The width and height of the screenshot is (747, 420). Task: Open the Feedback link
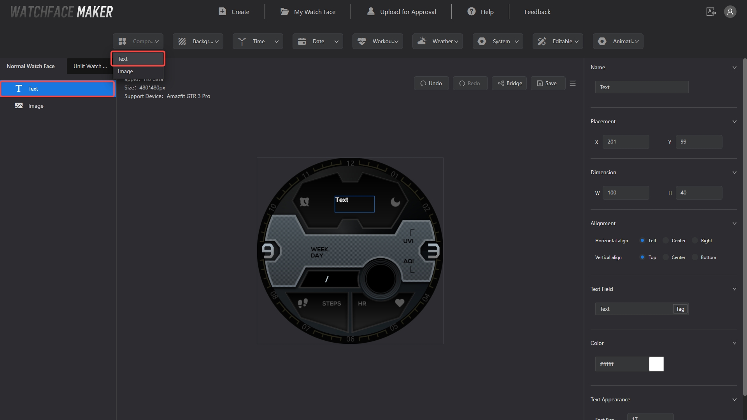(537, 12)
